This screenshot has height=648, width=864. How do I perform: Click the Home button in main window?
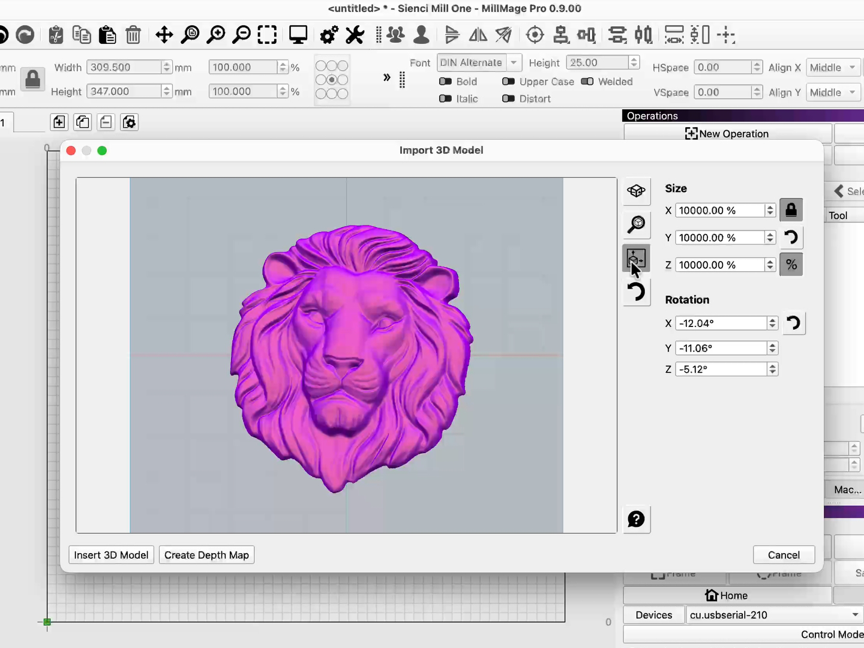tap(727, 595)
